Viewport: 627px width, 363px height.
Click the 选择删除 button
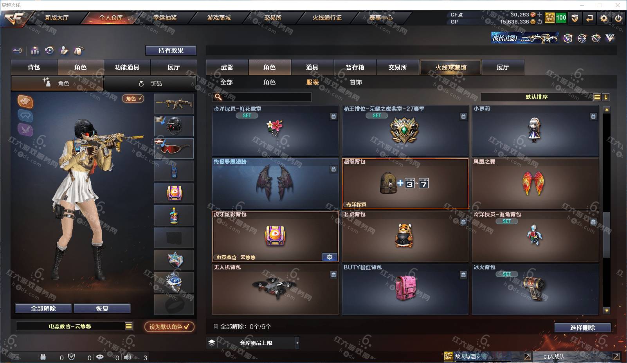tap(582, 328)
